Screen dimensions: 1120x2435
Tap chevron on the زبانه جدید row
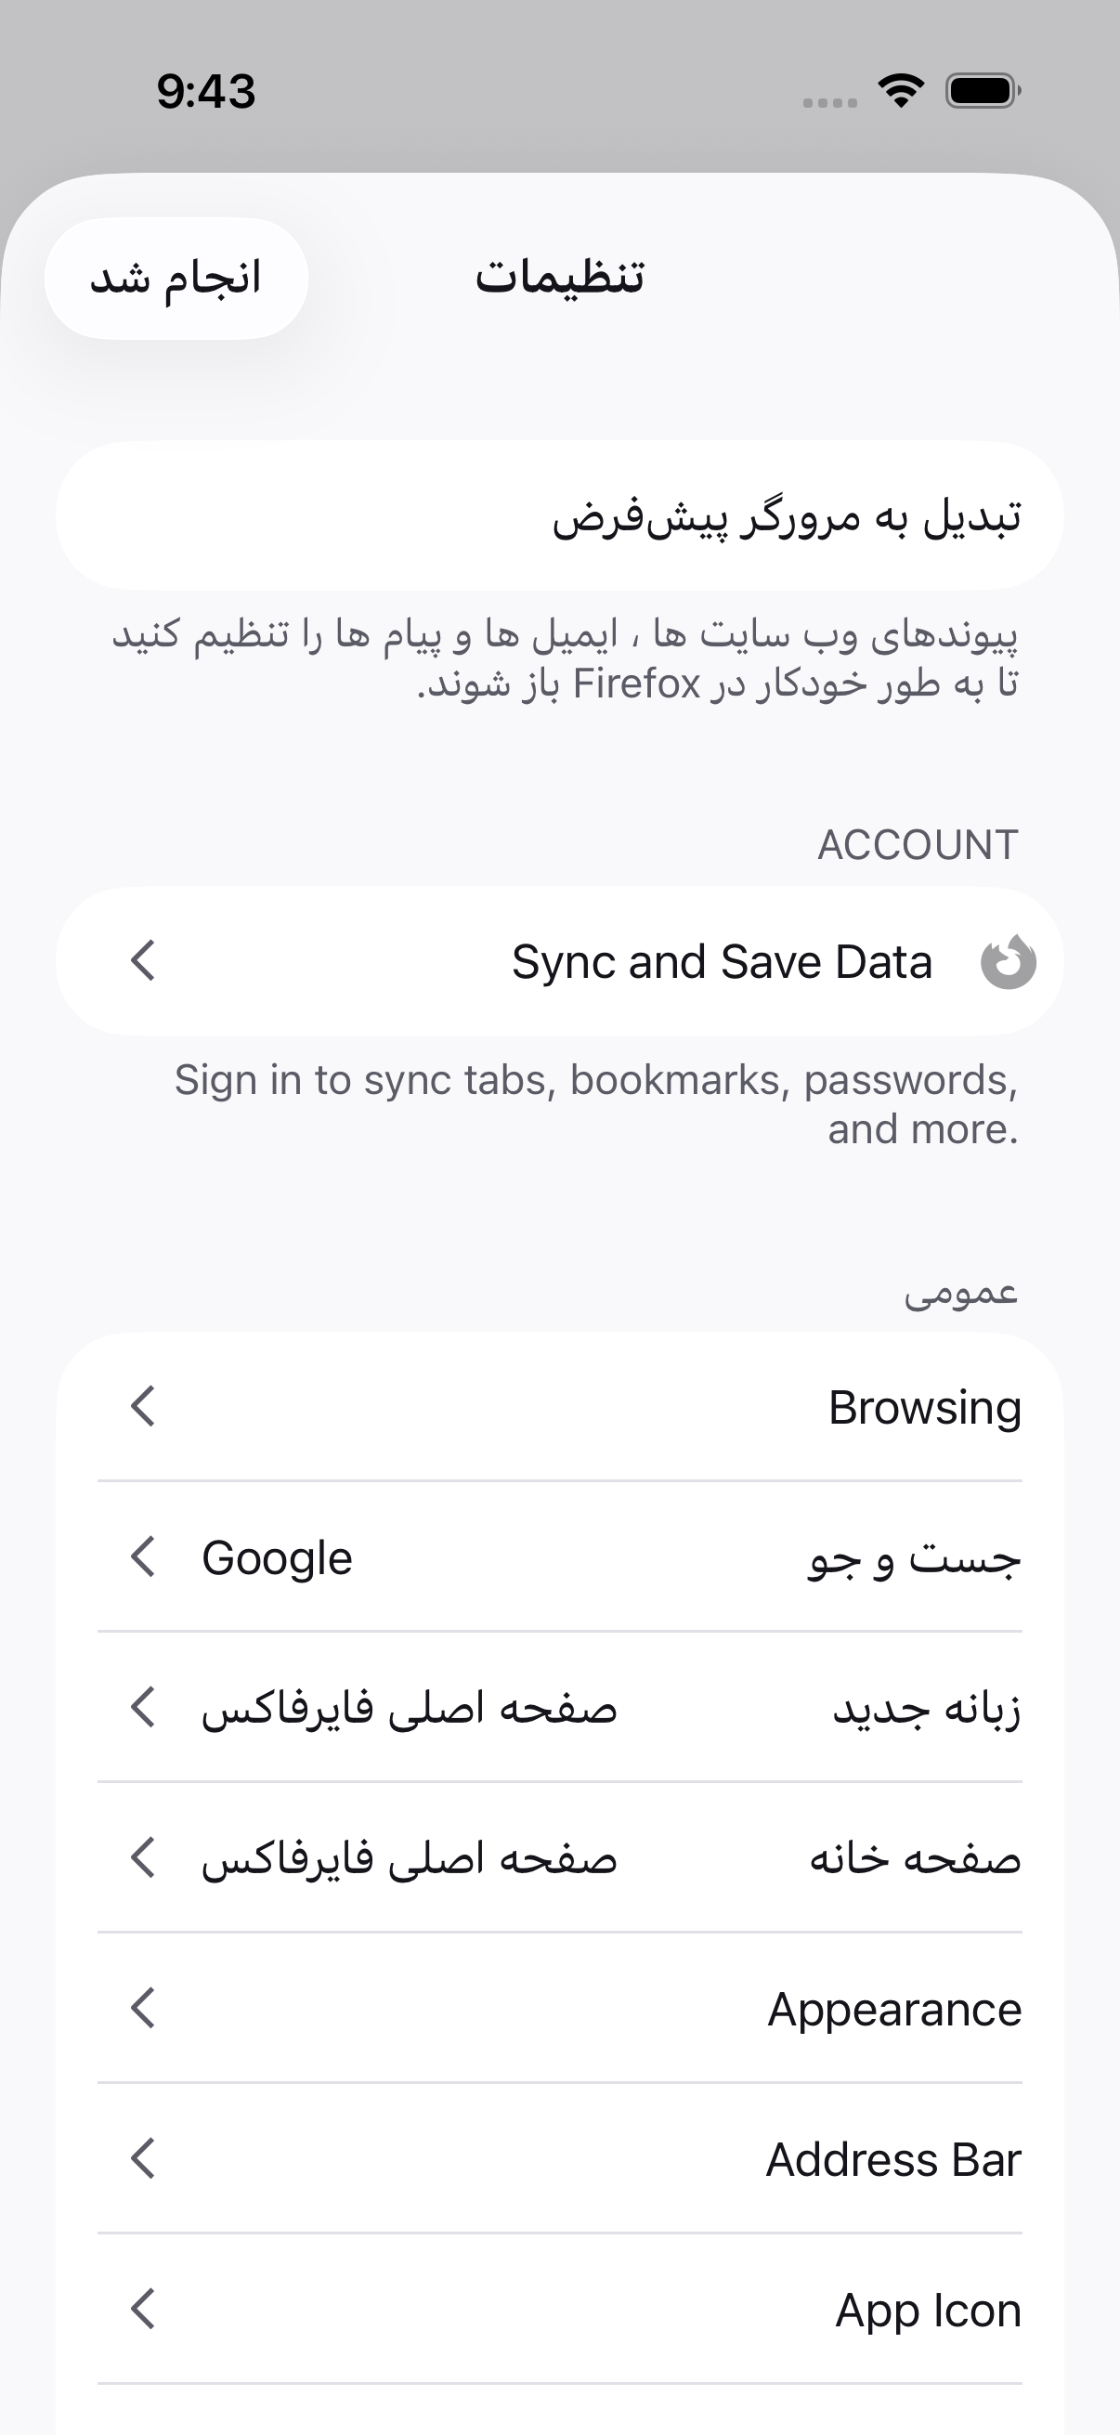tap(142, 1707)
